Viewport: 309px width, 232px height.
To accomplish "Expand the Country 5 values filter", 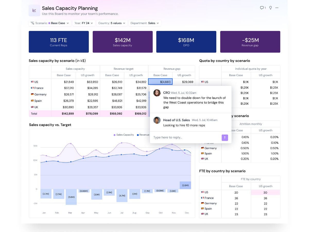I will [112, 23].
